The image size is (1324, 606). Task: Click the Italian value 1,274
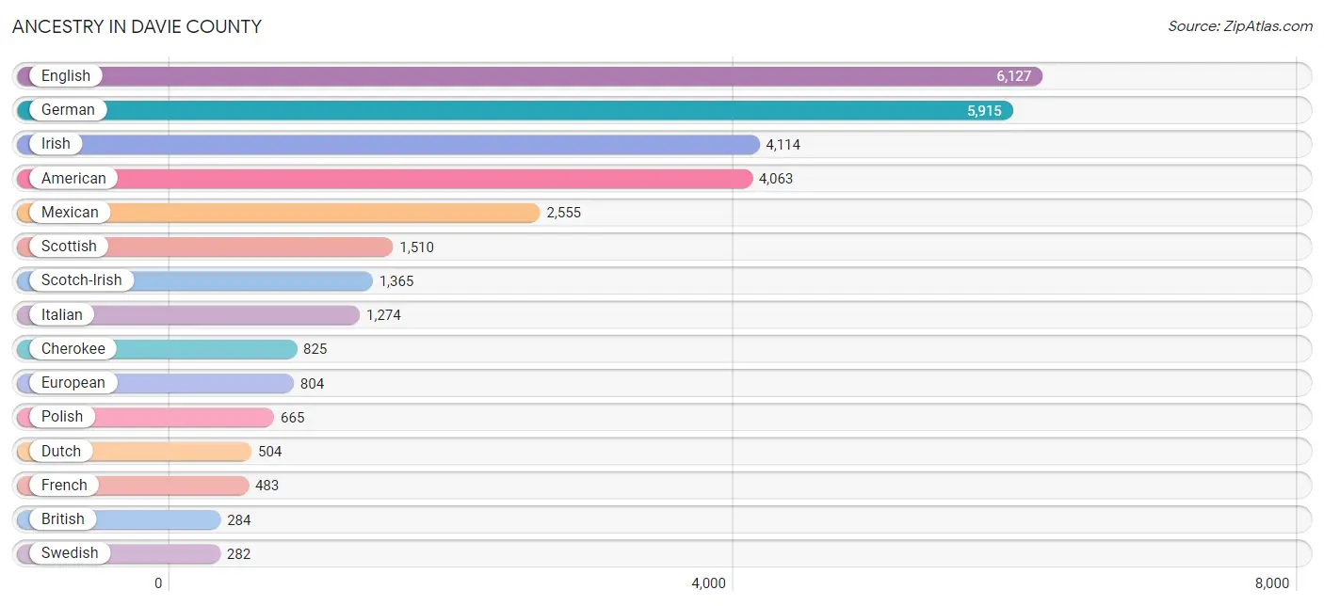(383, 314)
